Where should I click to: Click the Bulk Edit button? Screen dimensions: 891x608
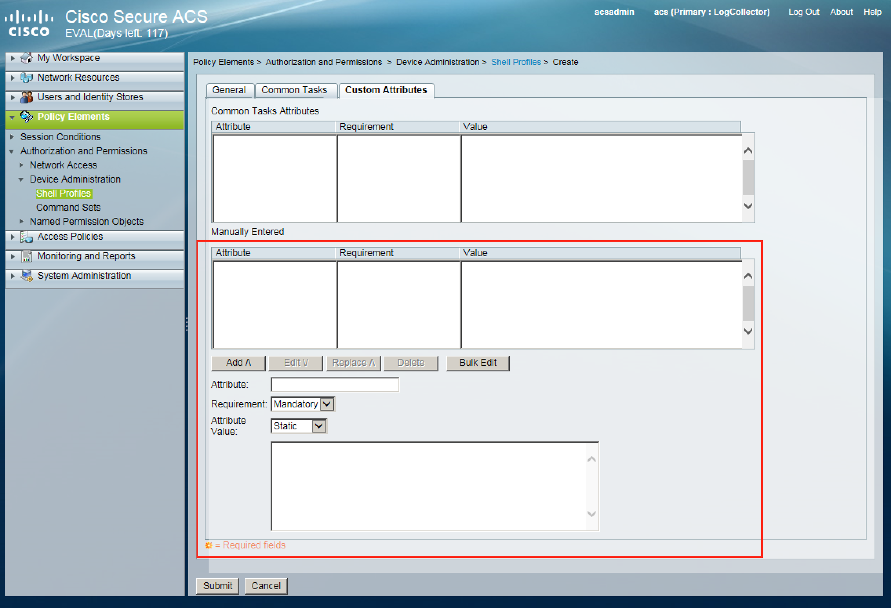477,363
